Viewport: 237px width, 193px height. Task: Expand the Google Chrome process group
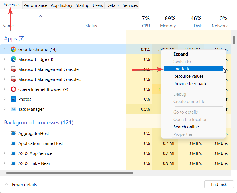click(5, 49)
